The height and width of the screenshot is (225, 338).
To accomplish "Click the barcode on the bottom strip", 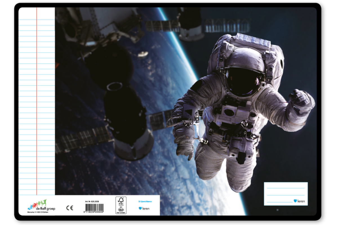I will 94,208.
